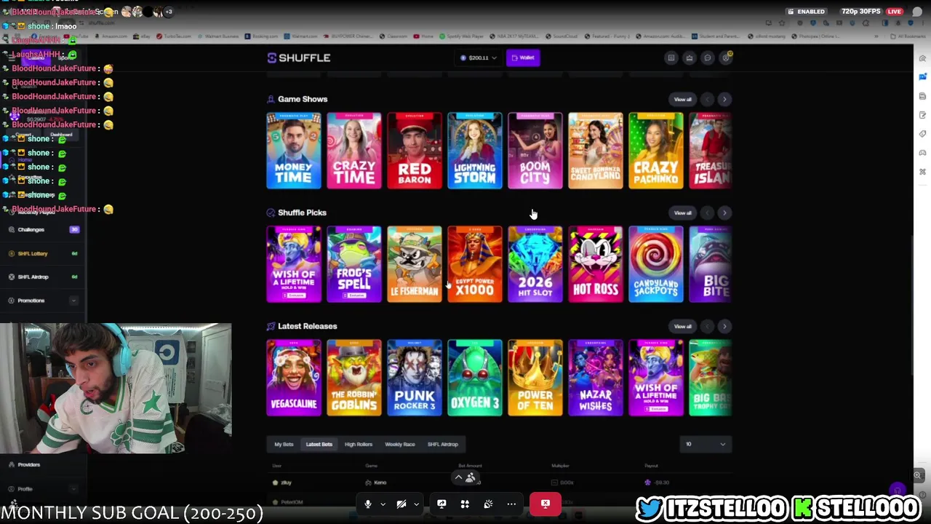
Task: Show next Shuffle Picks with right arrow
Action: (x=724, y=213)
